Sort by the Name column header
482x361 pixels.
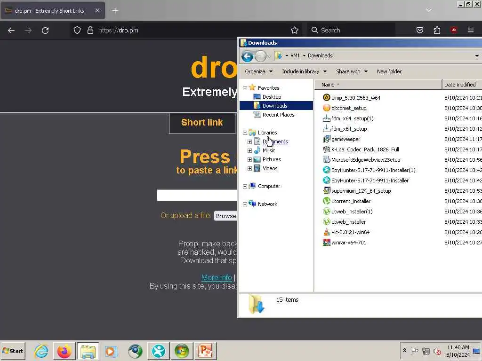click(x=378, y=85)
